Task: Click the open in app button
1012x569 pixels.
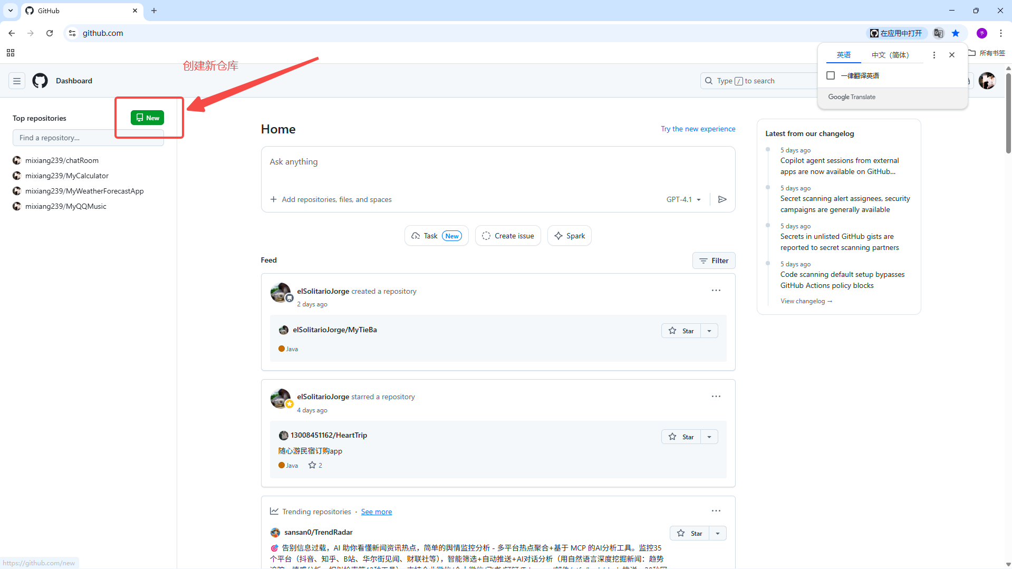Action: tap(896, 33)
